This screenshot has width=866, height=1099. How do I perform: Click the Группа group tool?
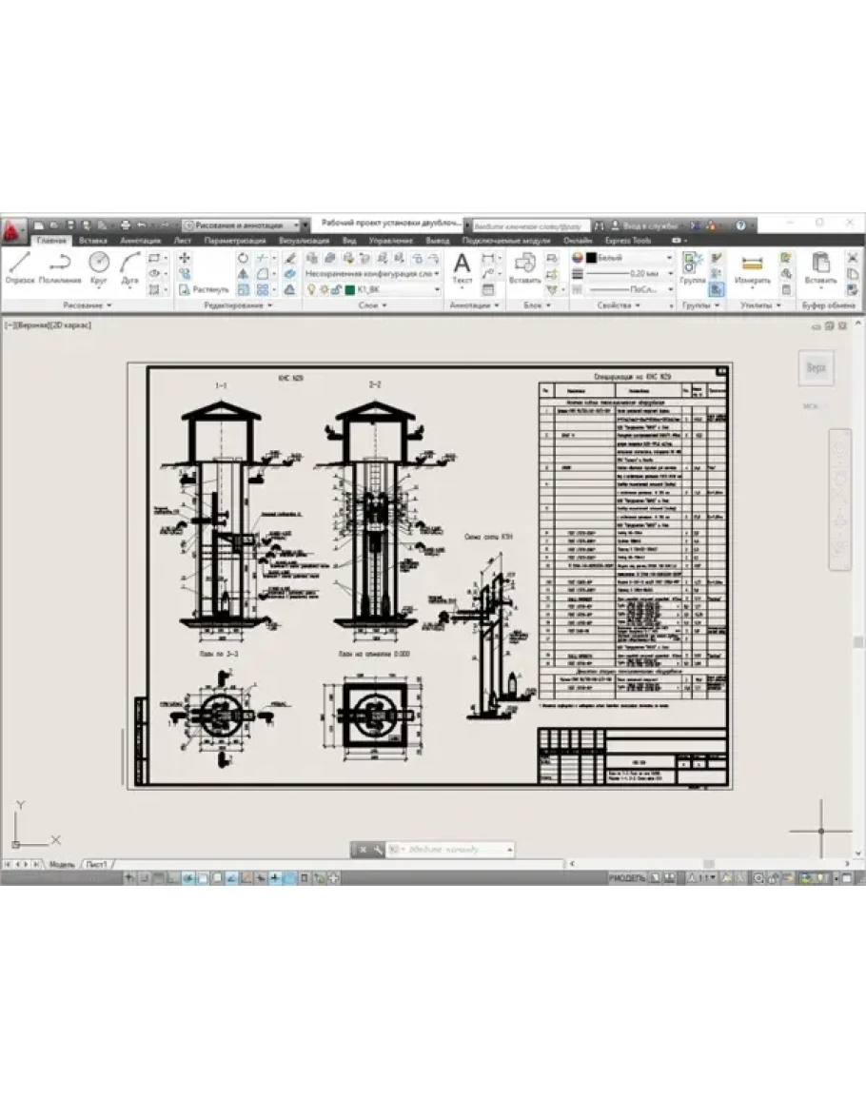point(693,268)
